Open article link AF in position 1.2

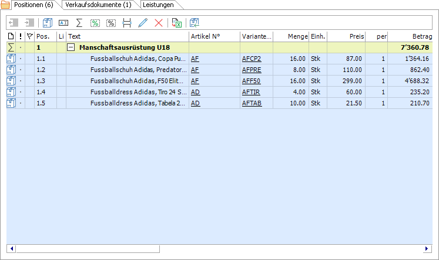(195, 70)
